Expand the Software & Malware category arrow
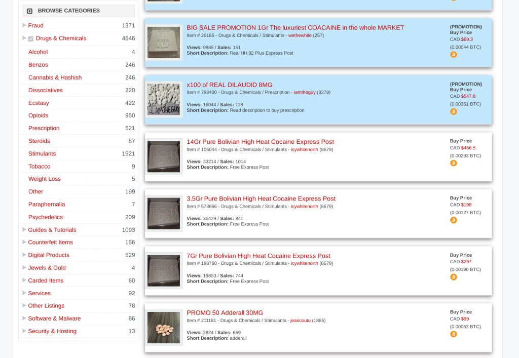The height and width of the screenshot is (358, 519). (24, 318)
